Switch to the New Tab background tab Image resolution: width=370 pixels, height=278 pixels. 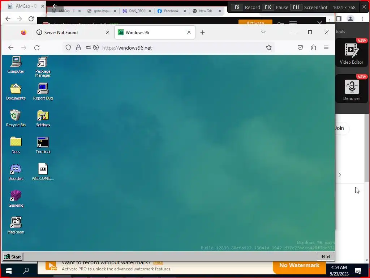coord(207,11)
